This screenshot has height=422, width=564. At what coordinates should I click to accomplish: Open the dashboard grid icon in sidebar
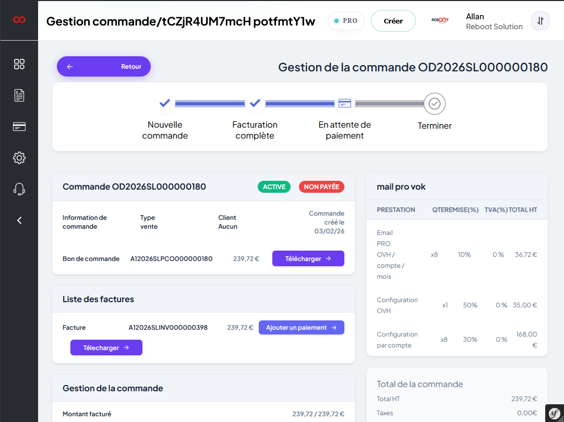click(19, 64)
